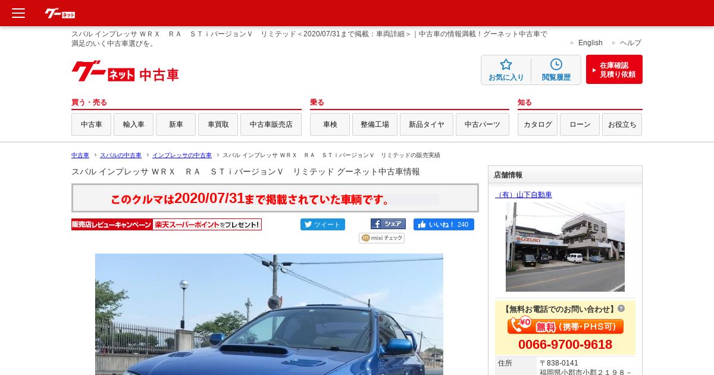Open 中古車 navigation tab
This screenshot has width=714, height=375.
tap(91, 124)
